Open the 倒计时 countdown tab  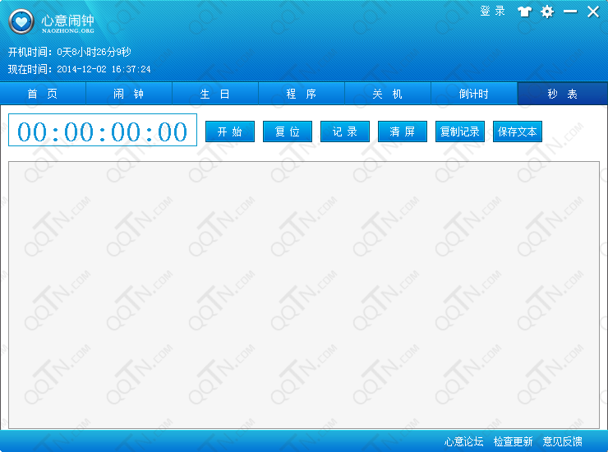474,94
